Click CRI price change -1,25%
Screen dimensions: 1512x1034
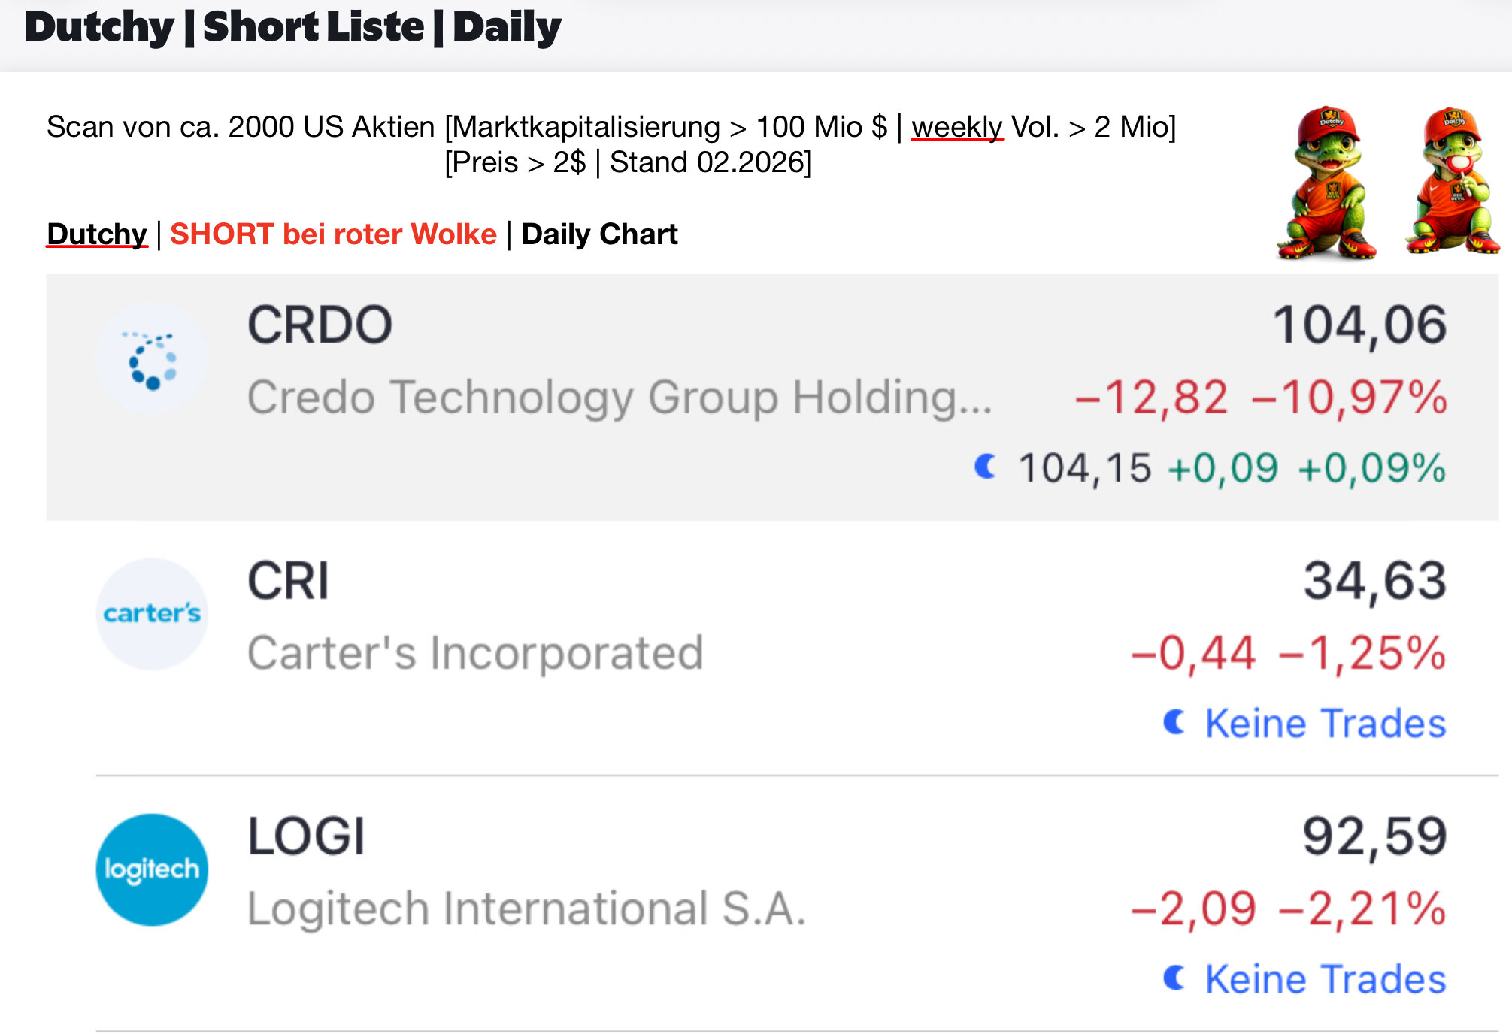(x=1362, y=652)
